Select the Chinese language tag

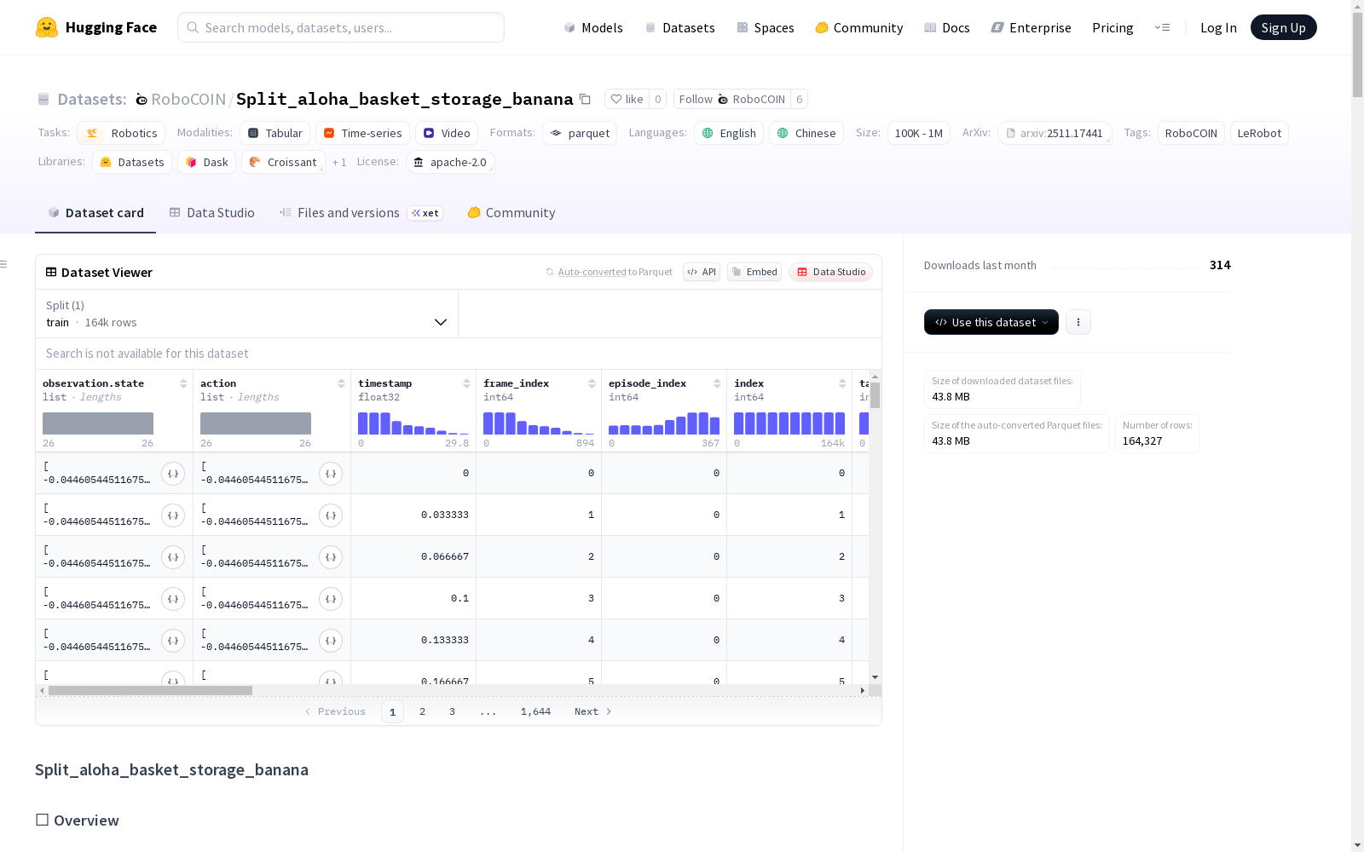(806, 133)
